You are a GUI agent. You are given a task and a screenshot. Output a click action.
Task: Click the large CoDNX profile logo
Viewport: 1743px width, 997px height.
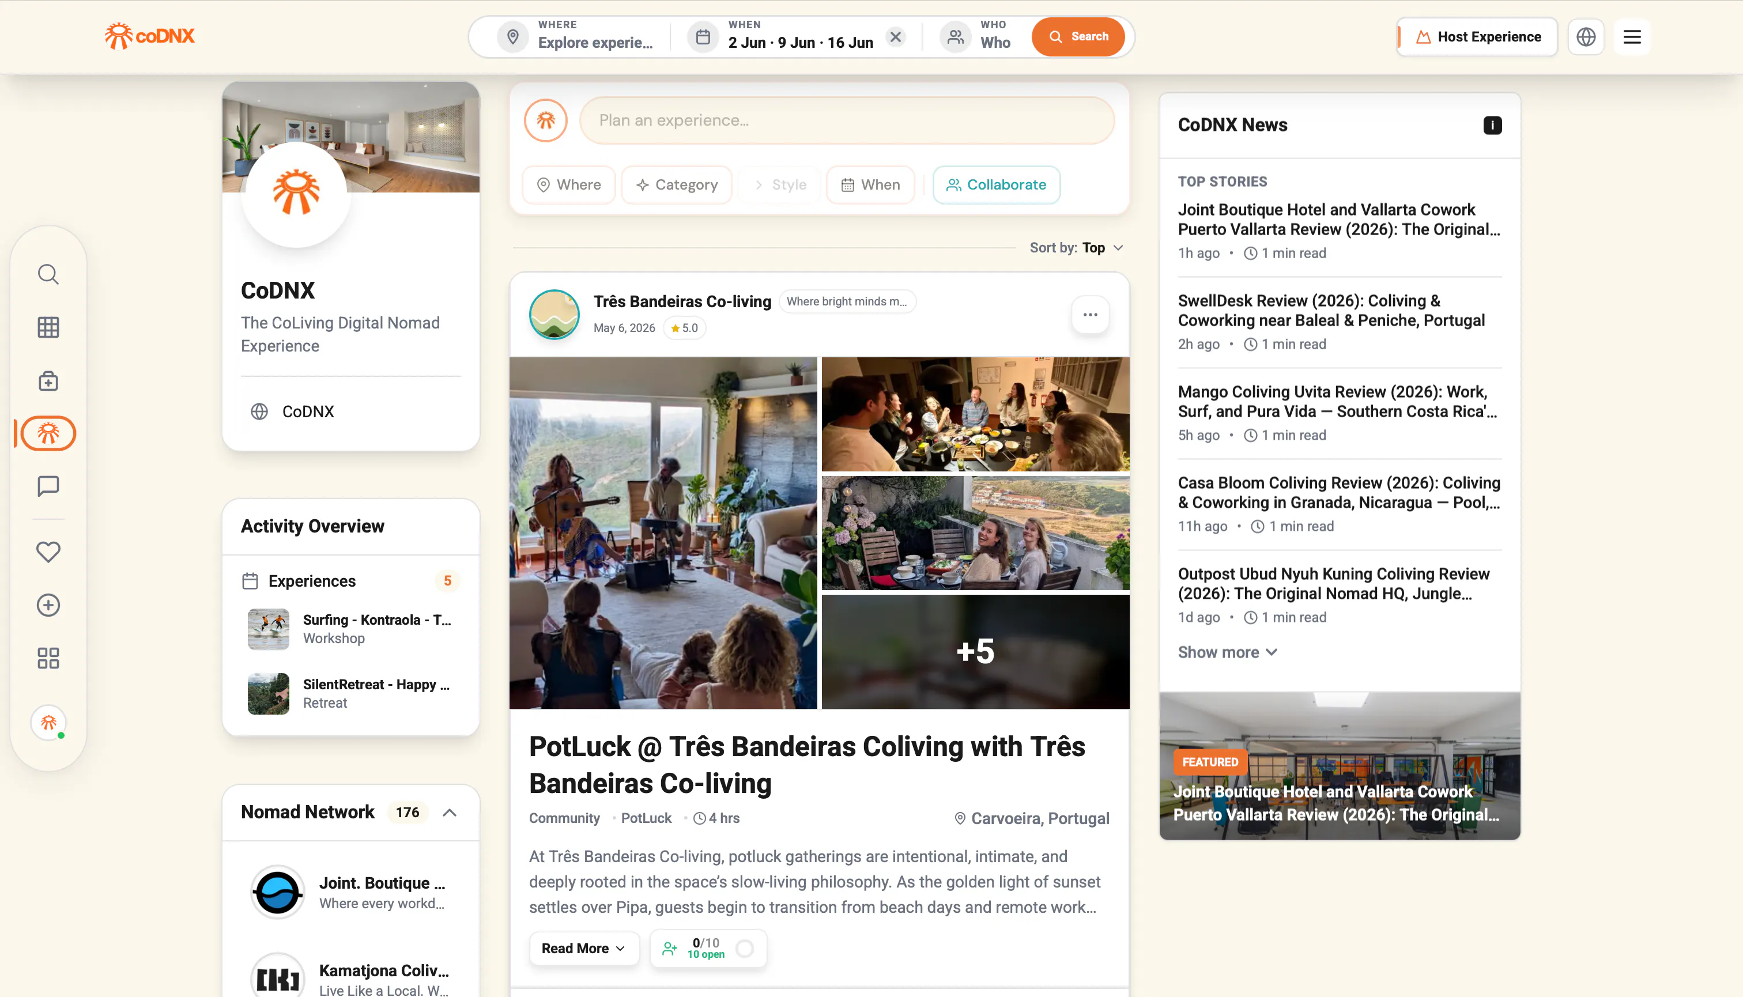[x=296, y=194]
